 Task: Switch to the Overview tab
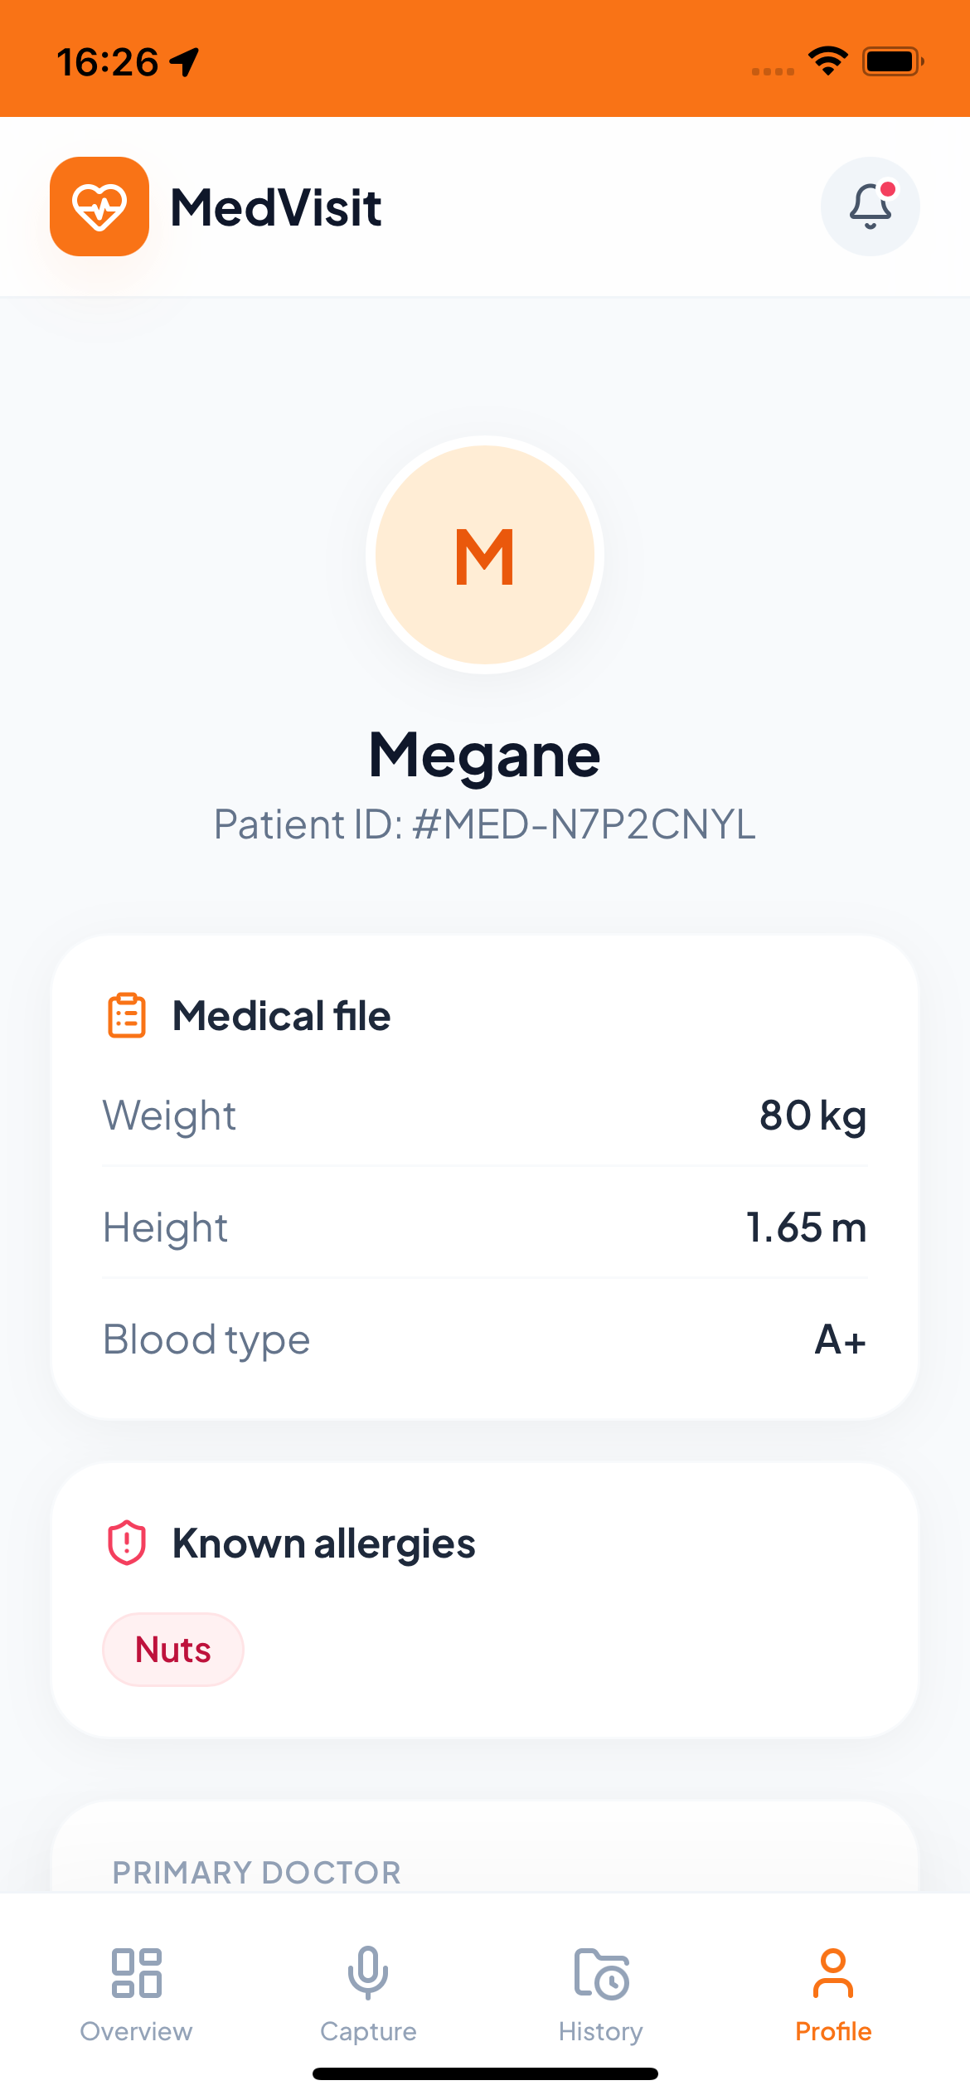pyautogui.click(x=136, y=1995)
